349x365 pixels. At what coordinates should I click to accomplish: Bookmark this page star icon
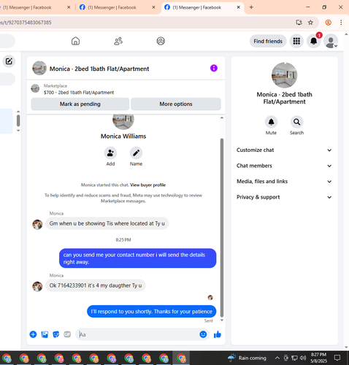pyautogui.click(x=310, y=23)
